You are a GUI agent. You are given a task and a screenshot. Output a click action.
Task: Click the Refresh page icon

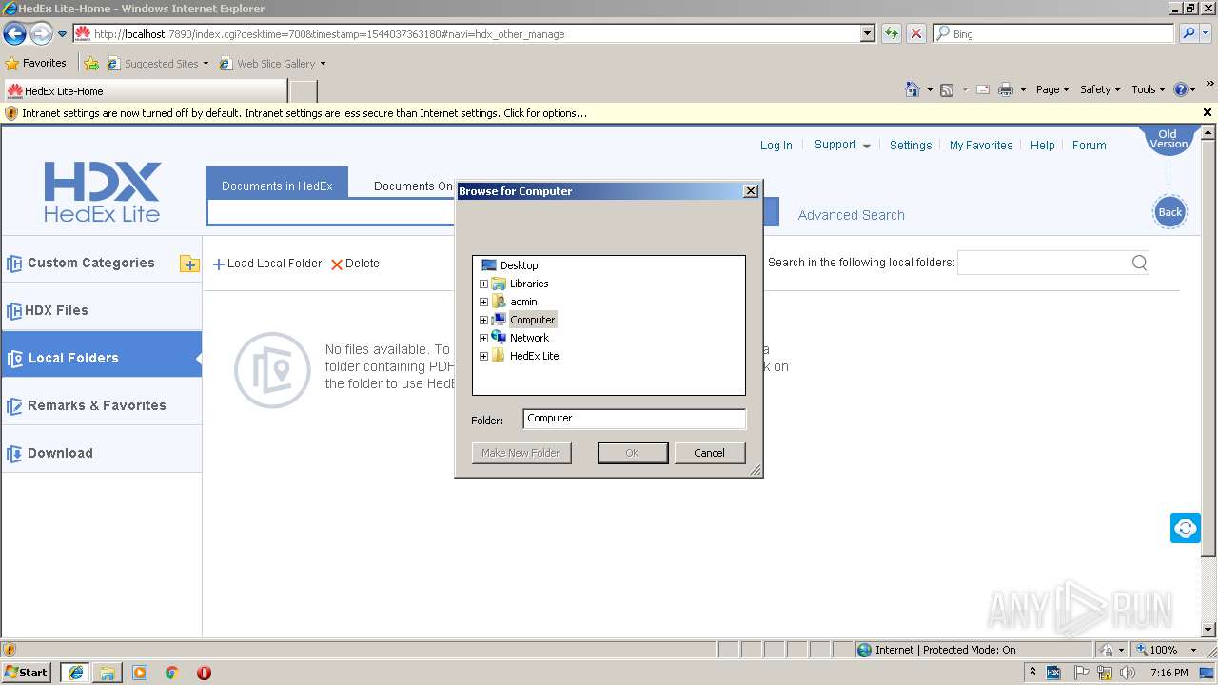892,33
